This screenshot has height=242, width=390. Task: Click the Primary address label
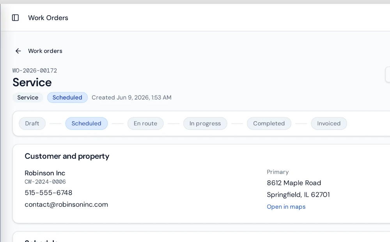[278, 172]
